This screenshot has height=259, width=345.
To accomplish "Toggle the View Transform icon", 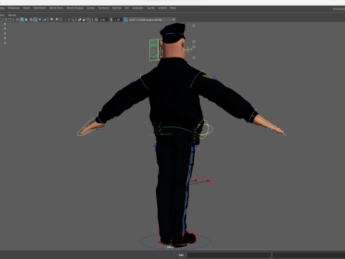I will (x=125, y=19).
